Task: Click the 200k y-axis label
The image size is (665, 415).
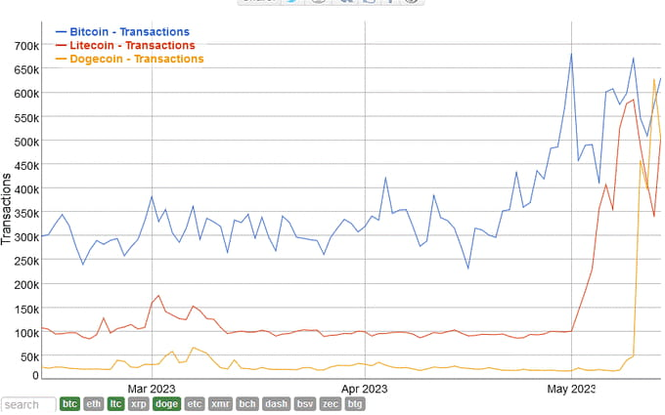Action: (x=26, y=285)
